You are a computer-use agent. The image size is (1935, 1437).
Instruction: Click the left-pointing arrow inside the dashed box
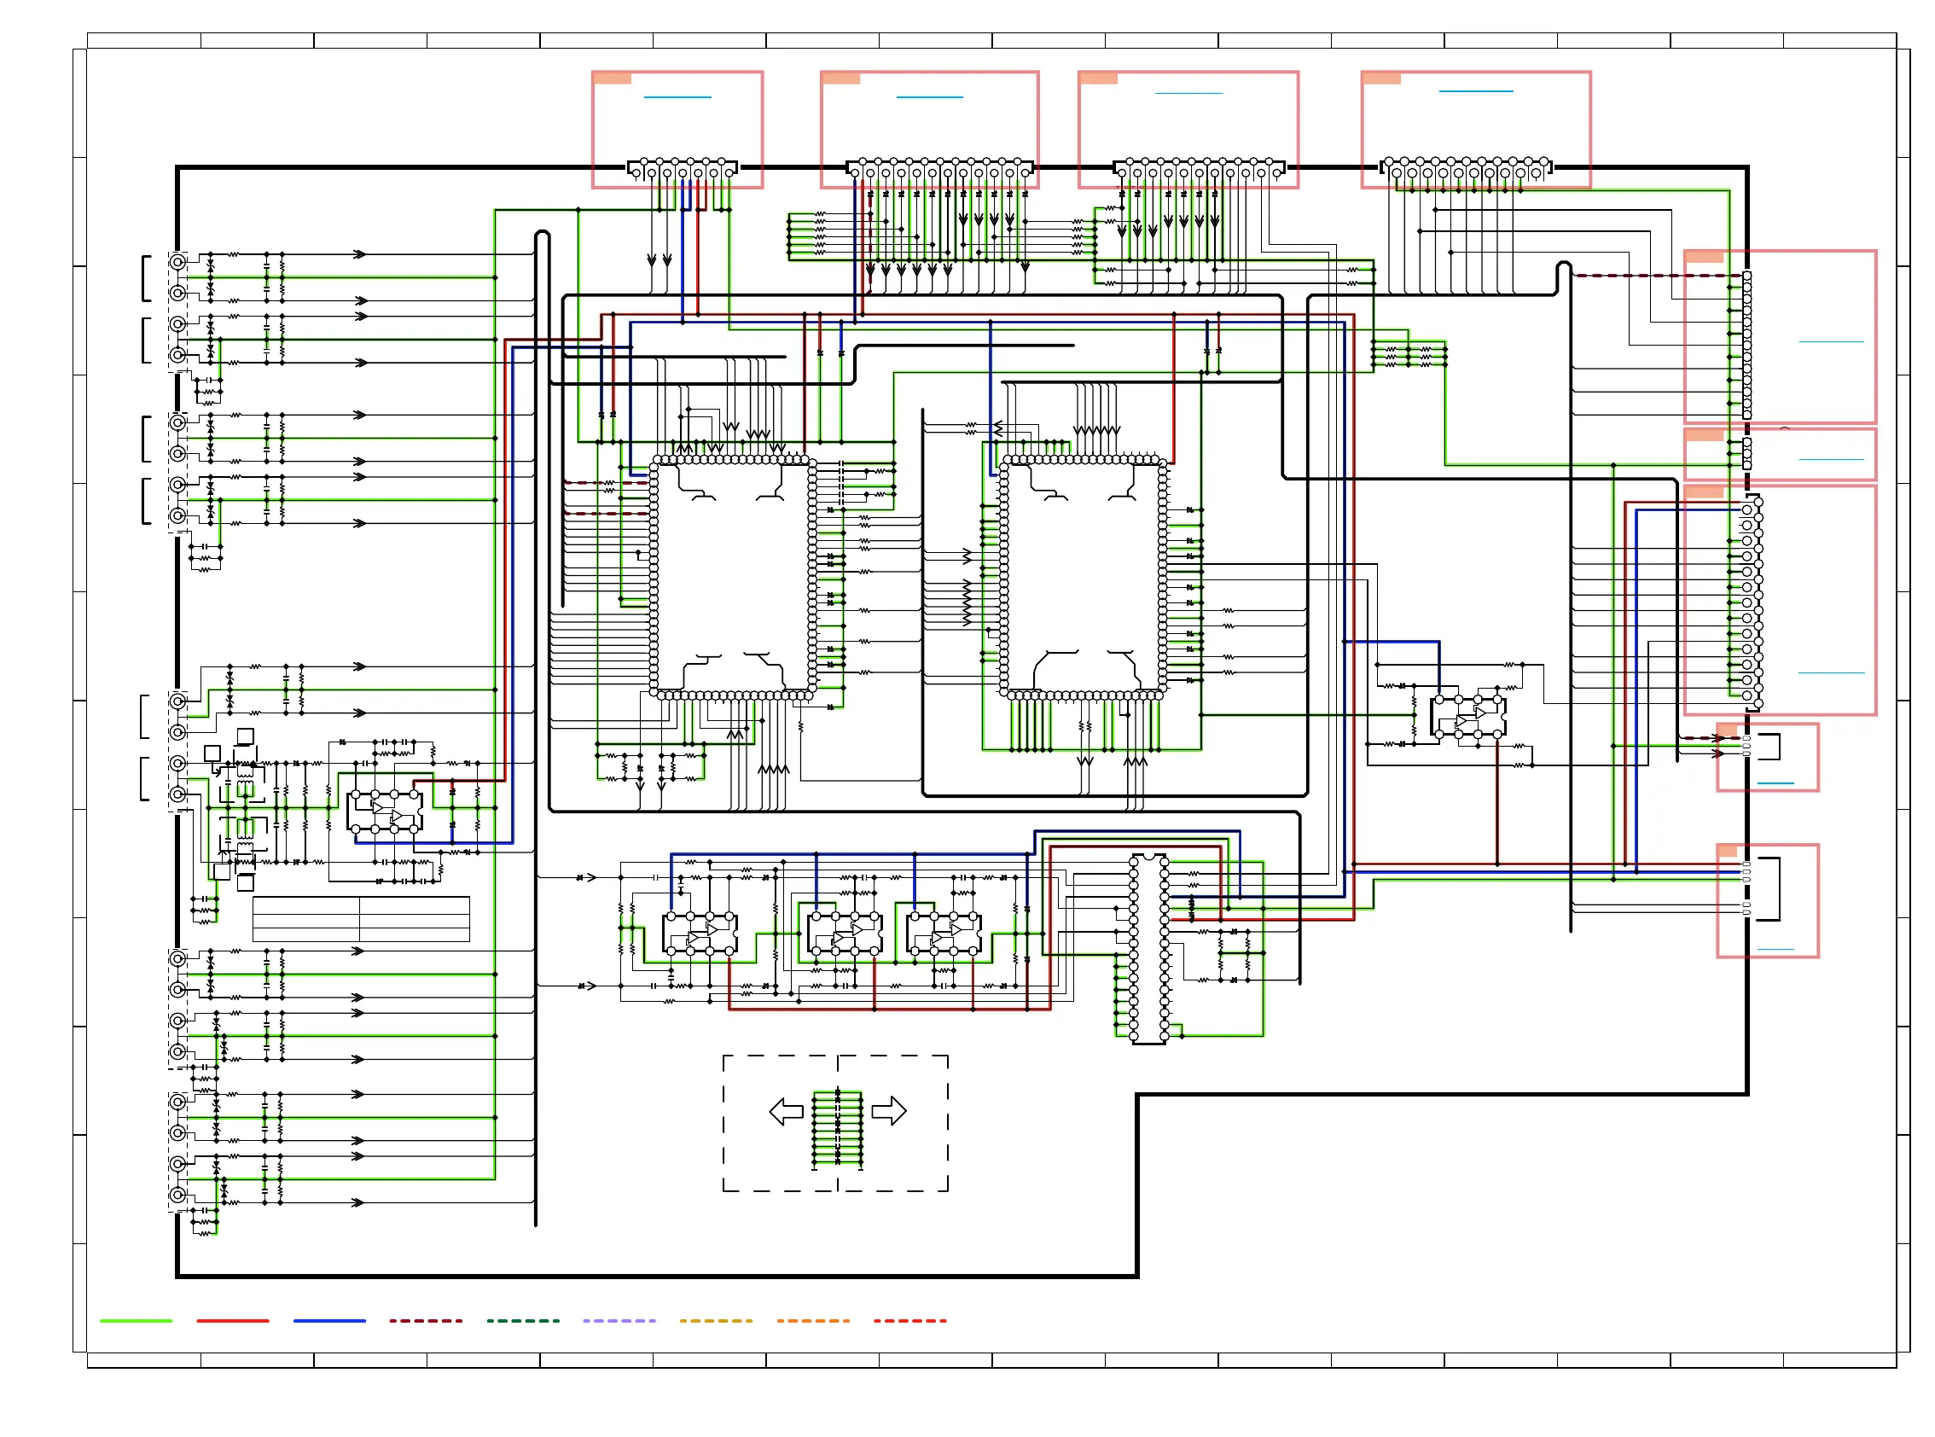click(785, 1111)
